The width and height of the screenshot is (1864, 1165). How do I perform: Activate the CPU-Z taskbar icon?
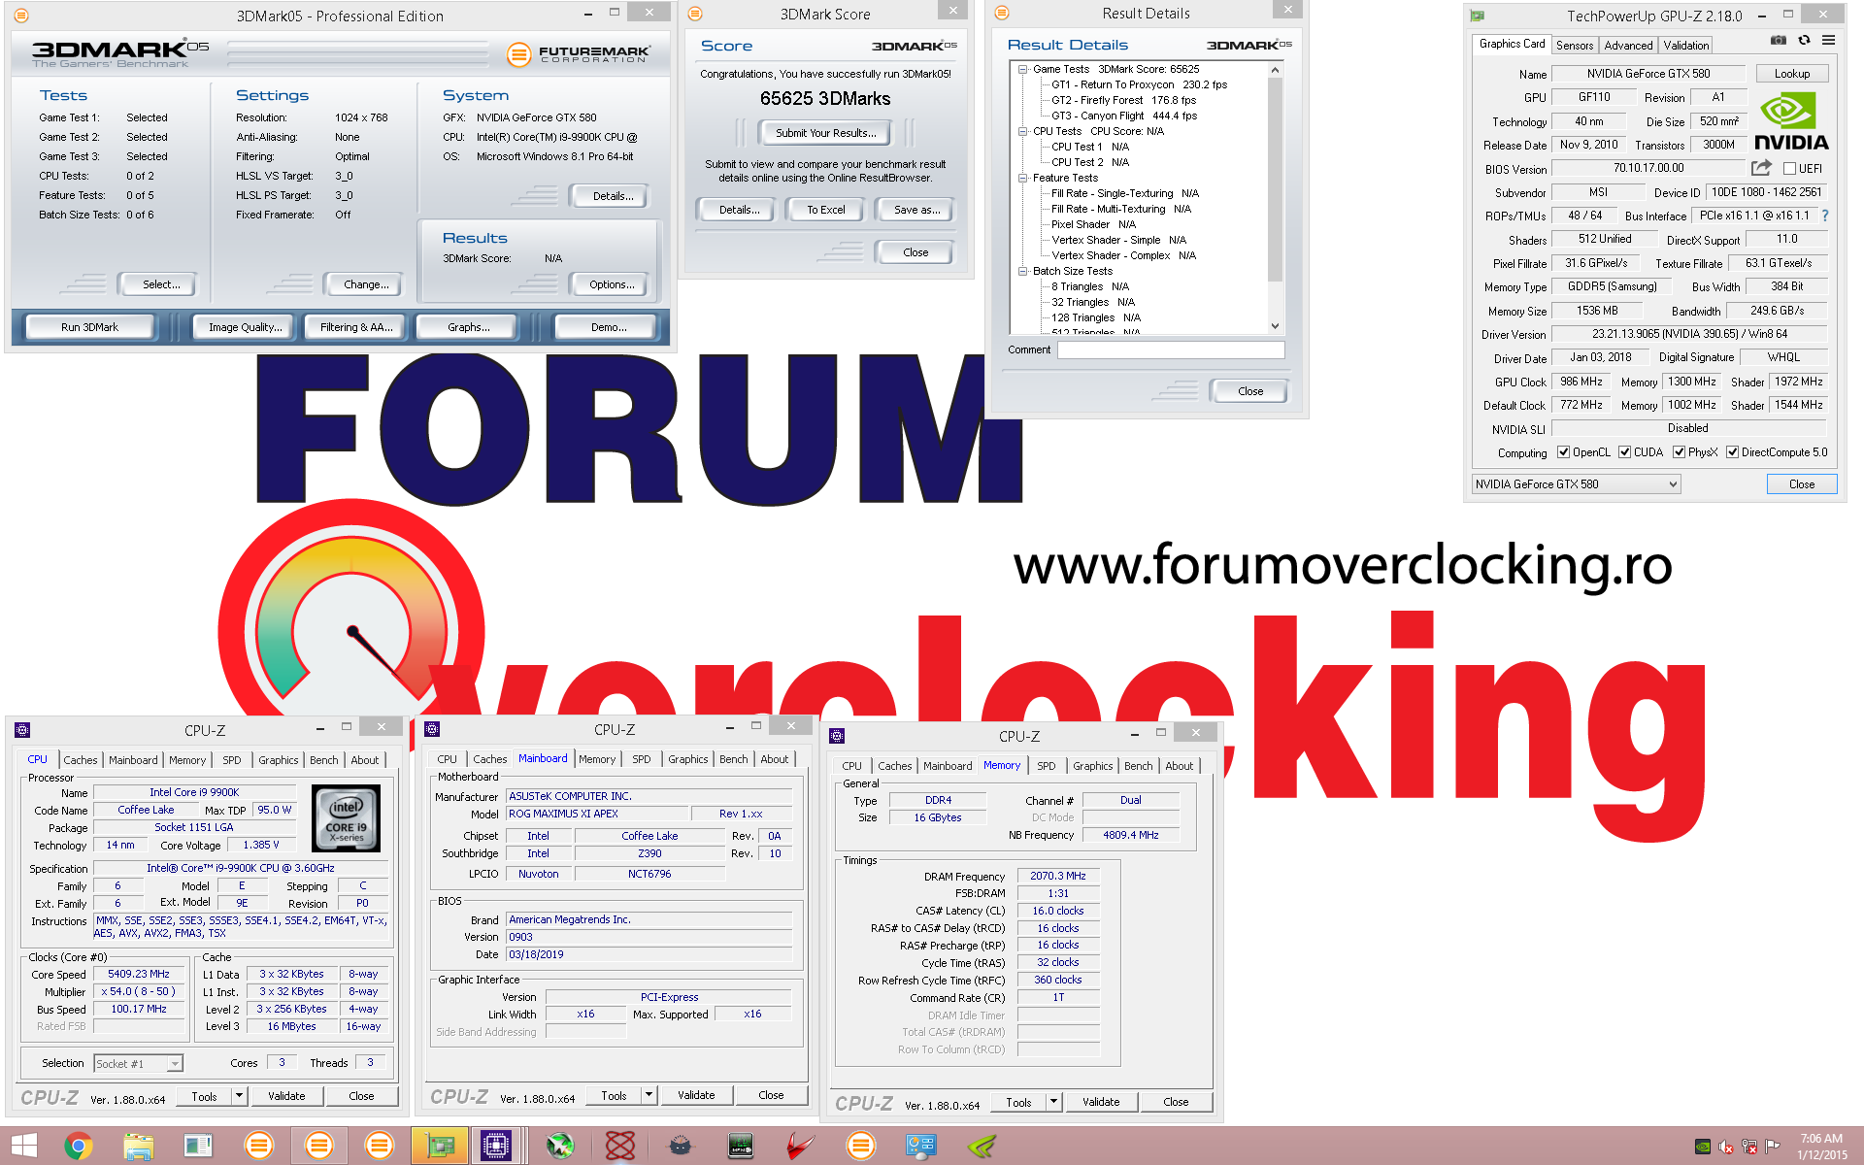point(496,1147)
